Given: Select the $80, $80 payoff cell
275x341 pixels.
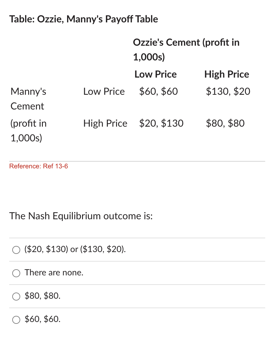Looking at the screenshot, I should point(225,123).
